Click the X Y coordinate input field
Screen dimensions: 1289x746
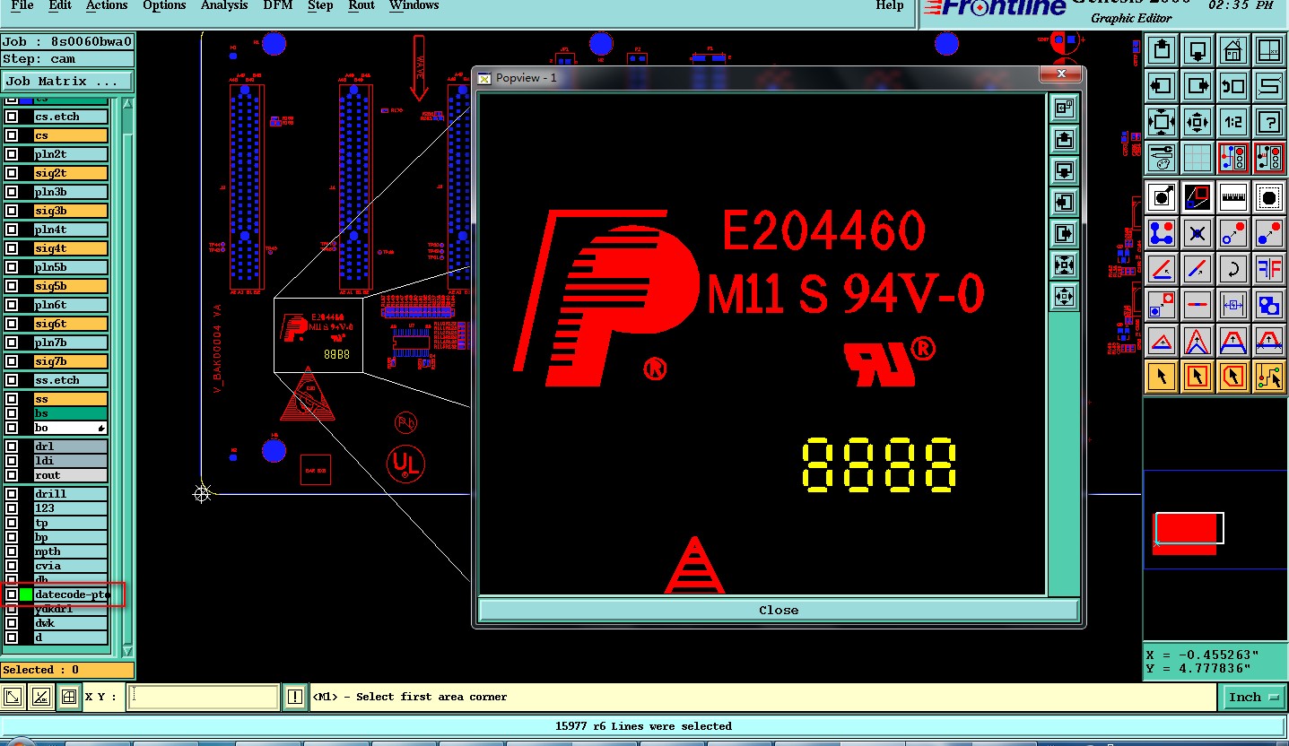[203, 697]
